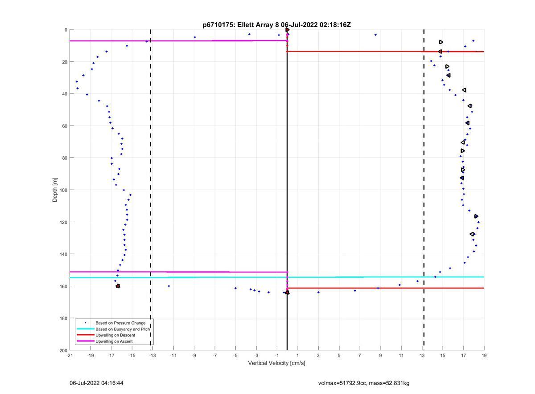The image size is (535, 394).
Task: Click x-axis tick label '19'
Action: tap(484, 355)
